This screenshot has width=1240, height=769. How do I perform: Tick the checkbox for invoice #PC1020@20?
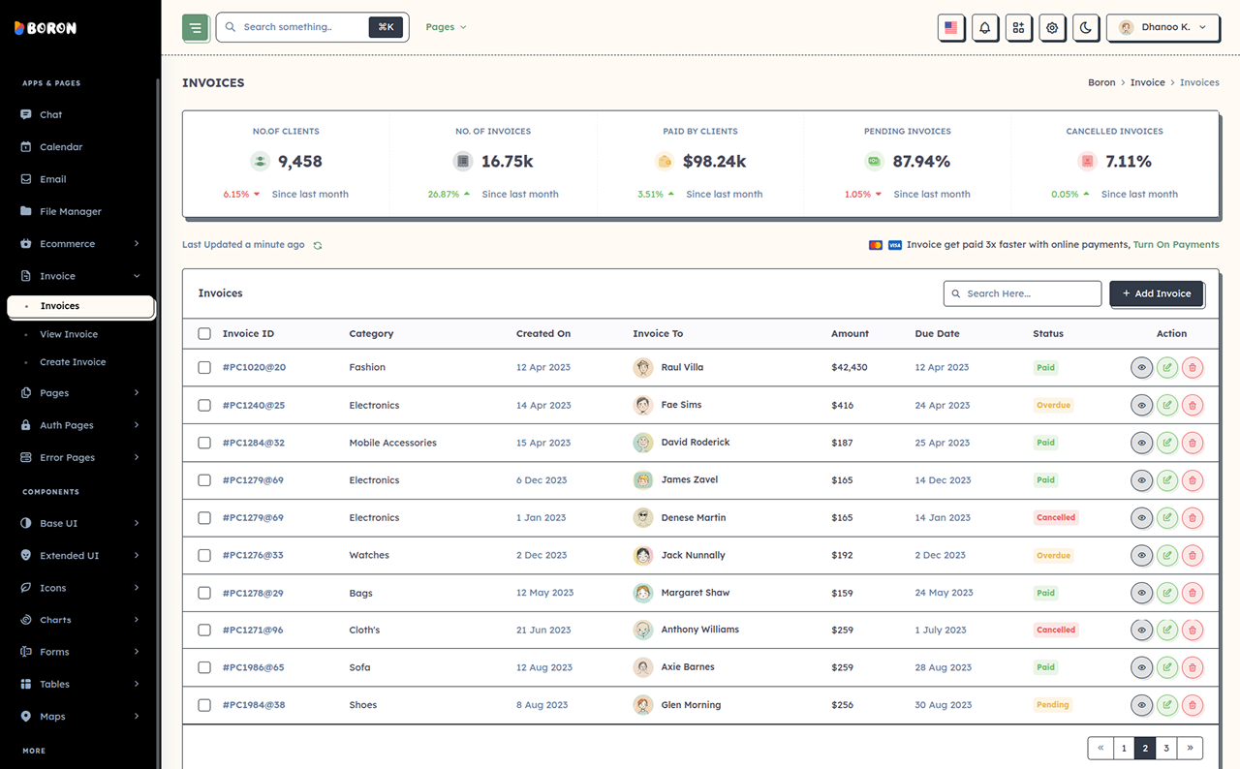[204, 367]
